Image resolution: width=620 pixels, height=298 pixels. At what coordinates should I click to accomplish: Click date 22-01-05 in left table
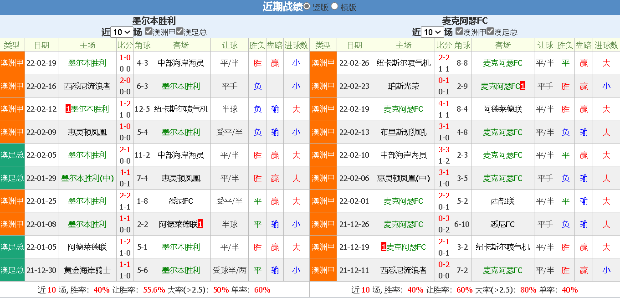[41, 247]
